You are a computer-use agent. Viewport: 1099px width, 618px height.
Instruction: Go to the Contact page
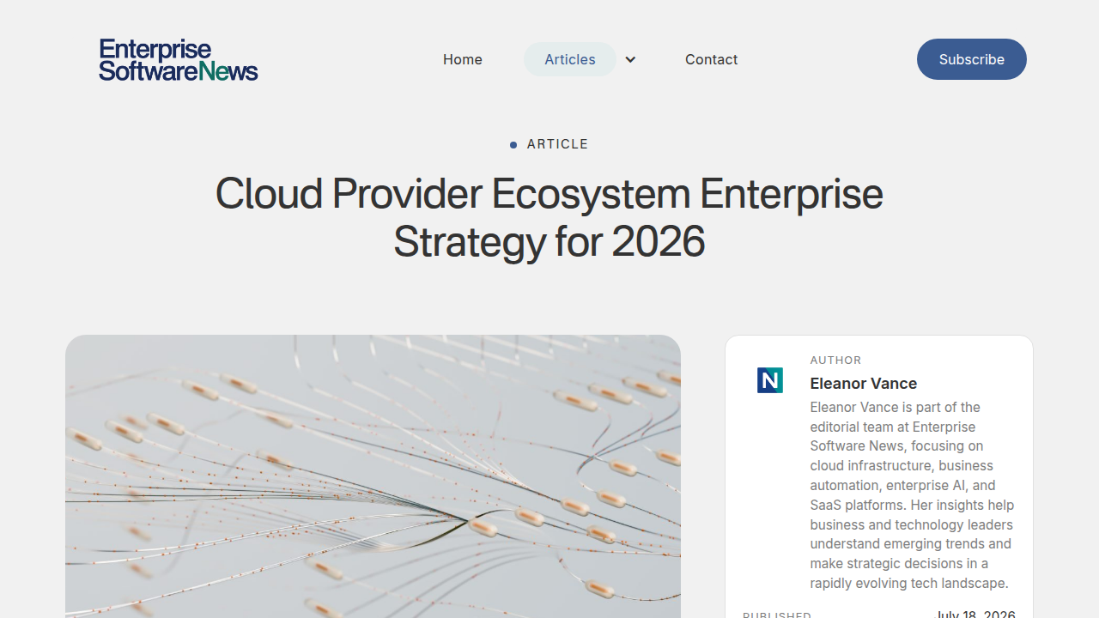[x=711, y=59]
